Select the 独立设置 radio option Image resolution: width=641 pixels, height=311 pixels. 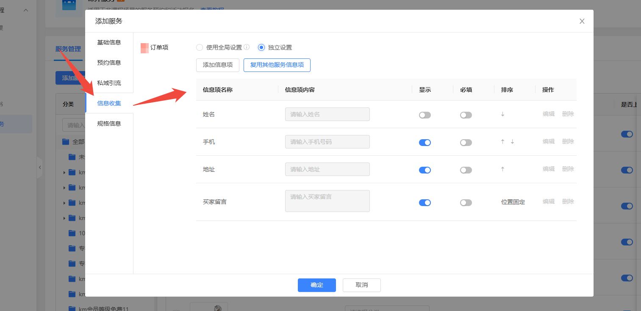pos(261,47)
